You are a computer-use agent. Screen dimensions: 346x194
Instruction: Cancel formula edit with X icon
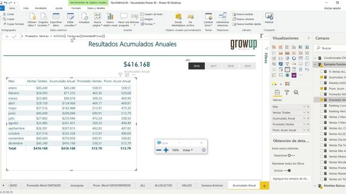(7, 36)
